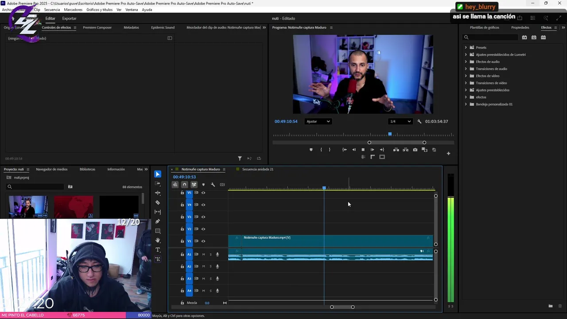Solo audio track A2

[210, 266]
